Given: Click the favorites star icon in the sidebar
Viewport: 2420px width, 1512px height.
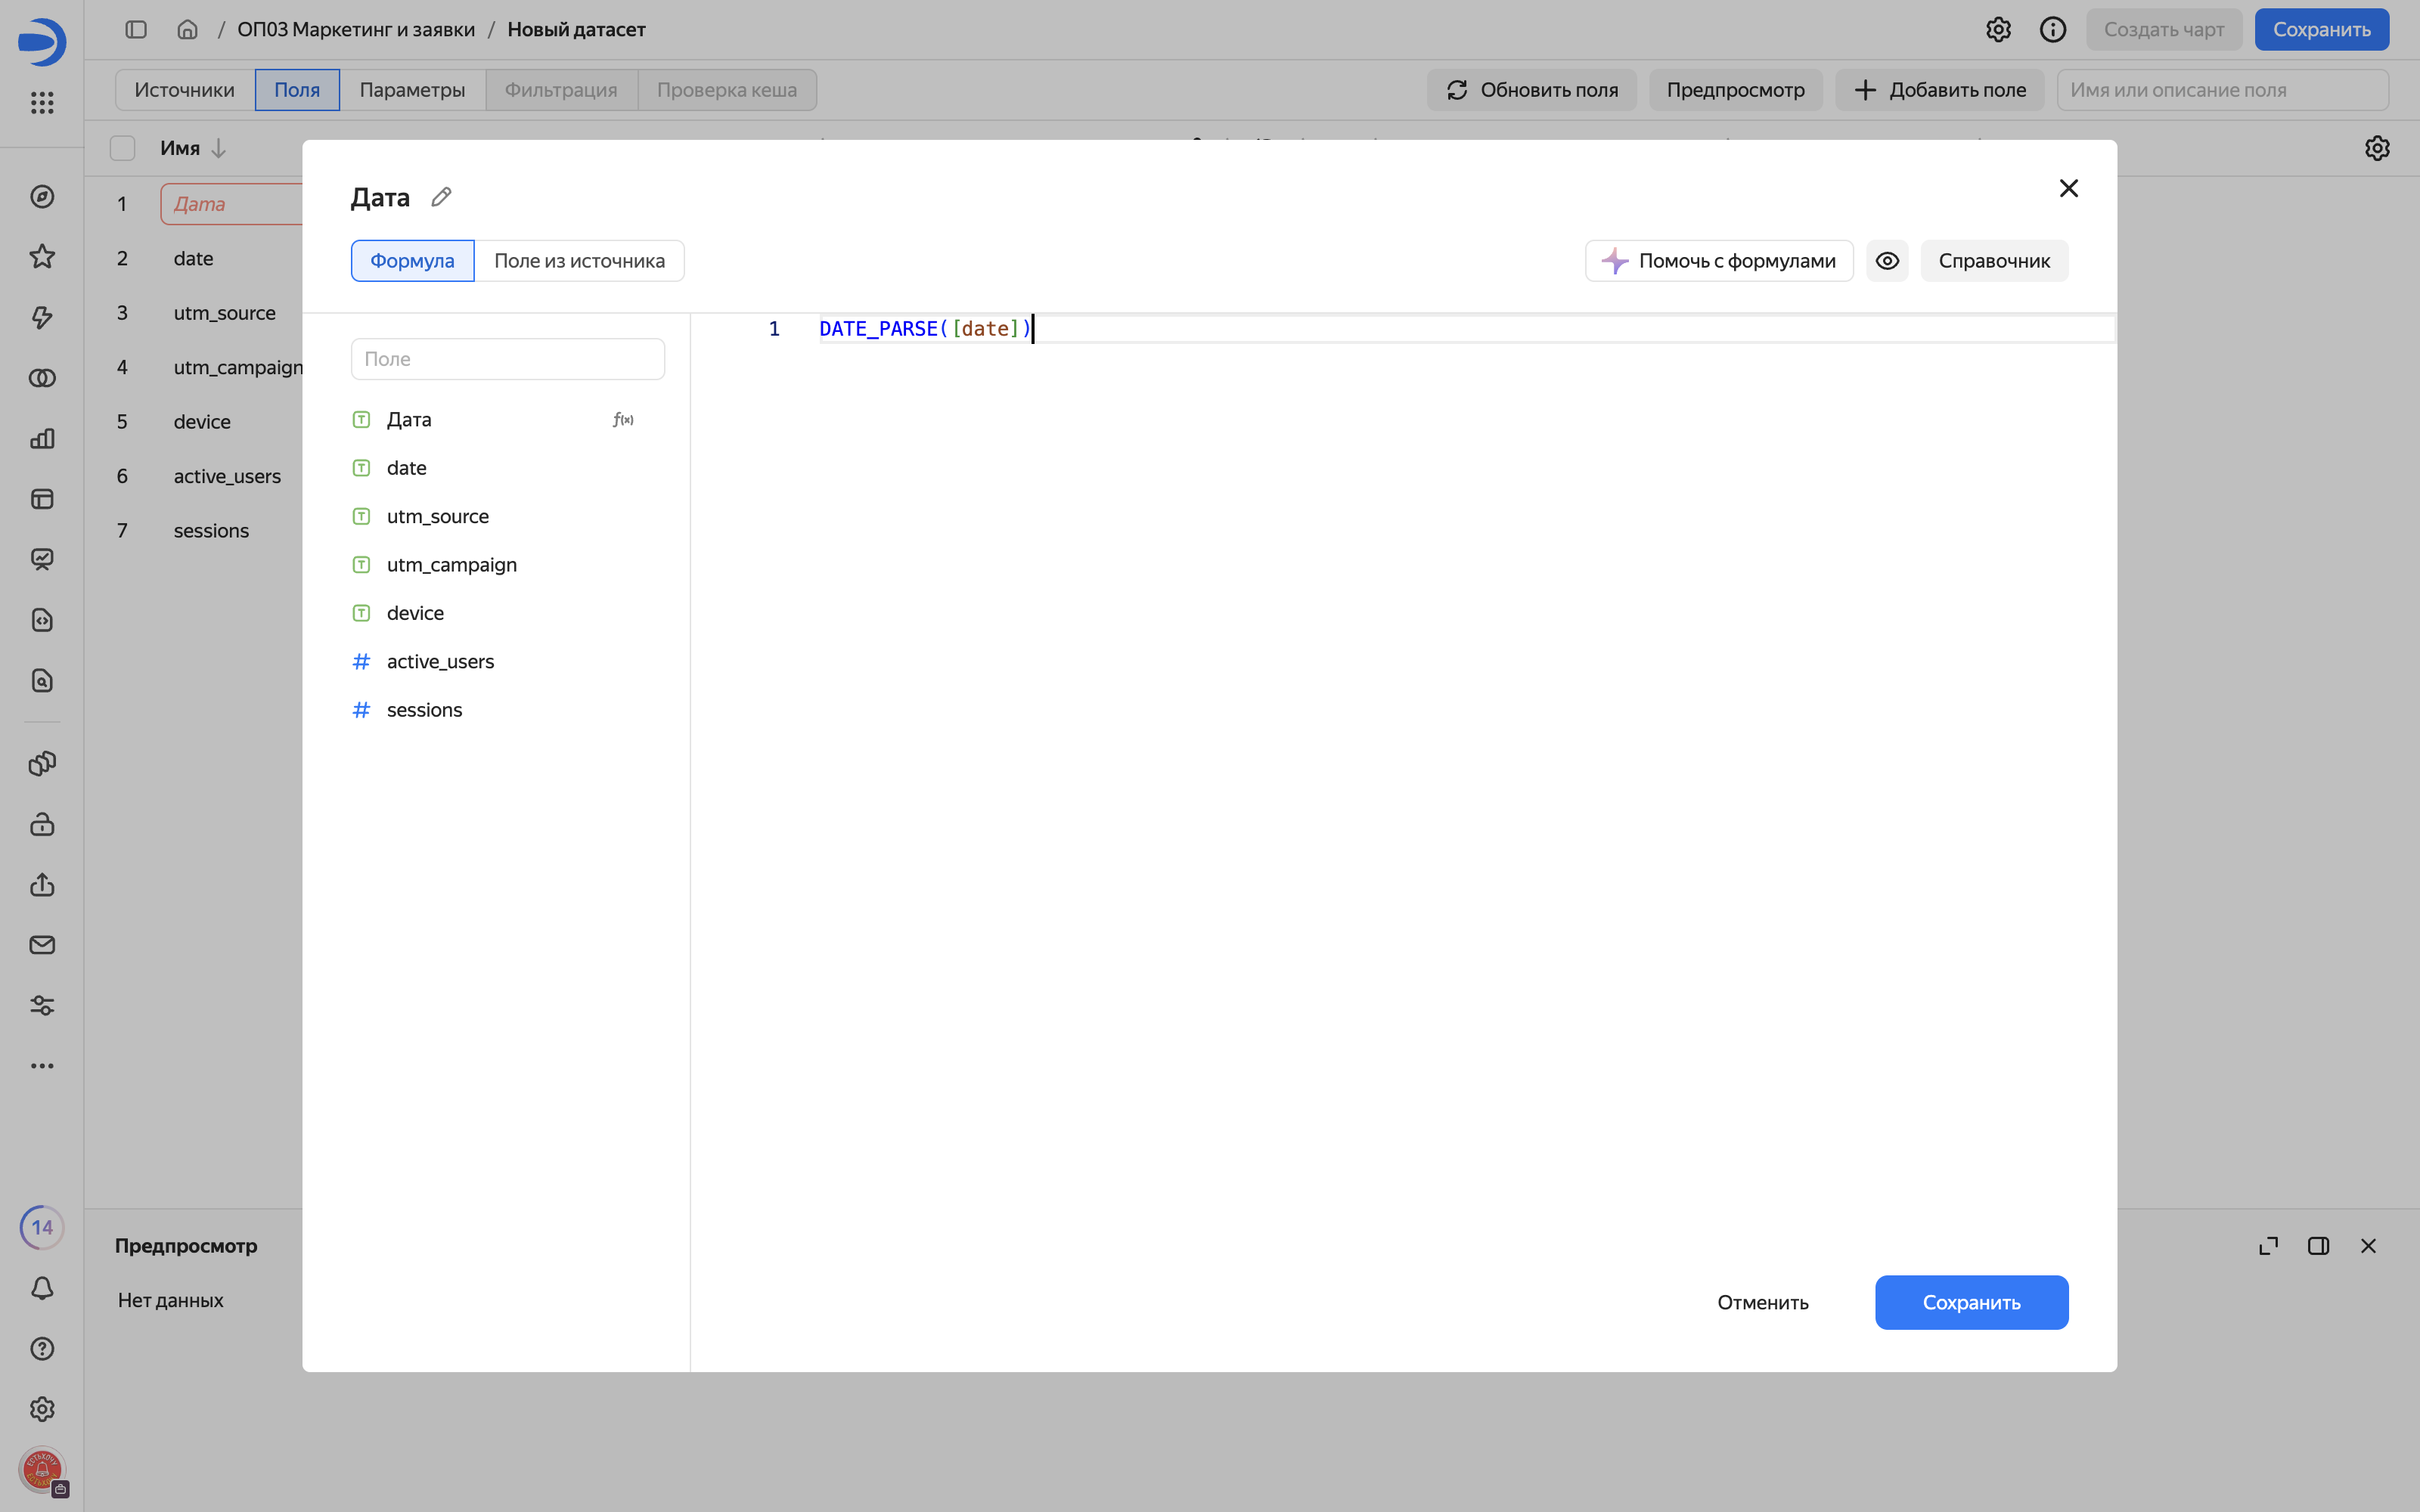Looking at the screenshot, I should click(42, 257).
